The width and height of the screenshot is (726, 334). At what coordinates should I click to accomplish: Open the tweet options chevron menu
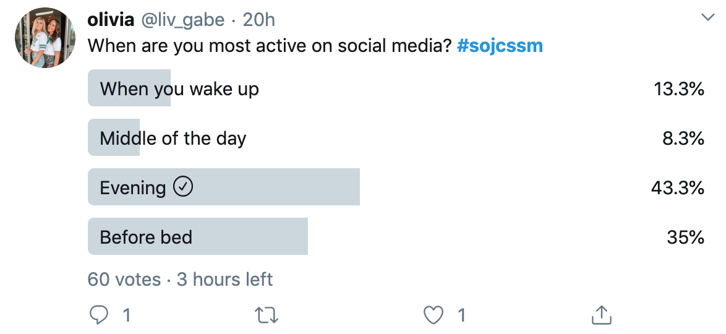pos(707,18)
